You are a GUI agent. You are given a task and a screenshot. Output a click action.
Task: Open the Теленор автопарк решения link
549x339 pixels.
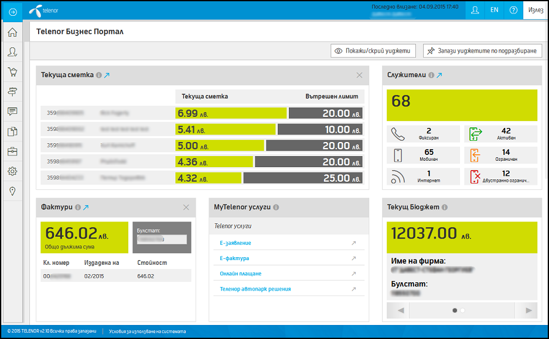255,289
